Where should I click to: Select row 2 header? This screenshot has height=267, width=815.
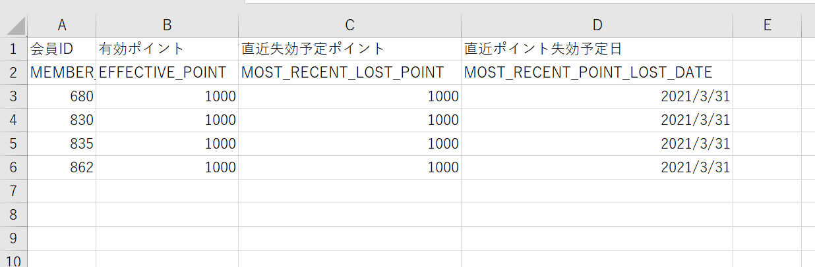(14, 72)
